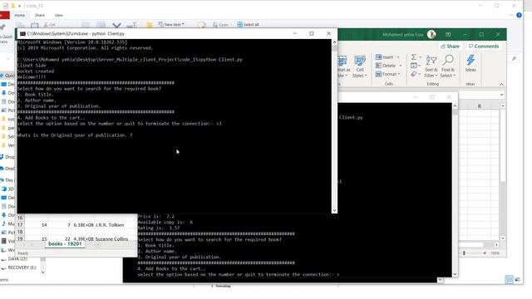Click the AutoSum sigma icon in Excel

pos(414,57)
